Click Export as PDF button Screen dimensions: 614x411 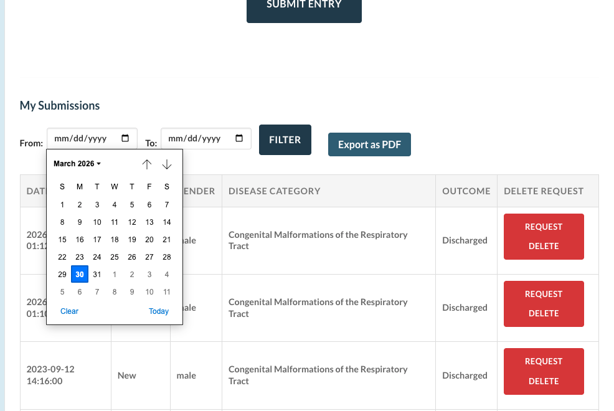coord(369,144)
